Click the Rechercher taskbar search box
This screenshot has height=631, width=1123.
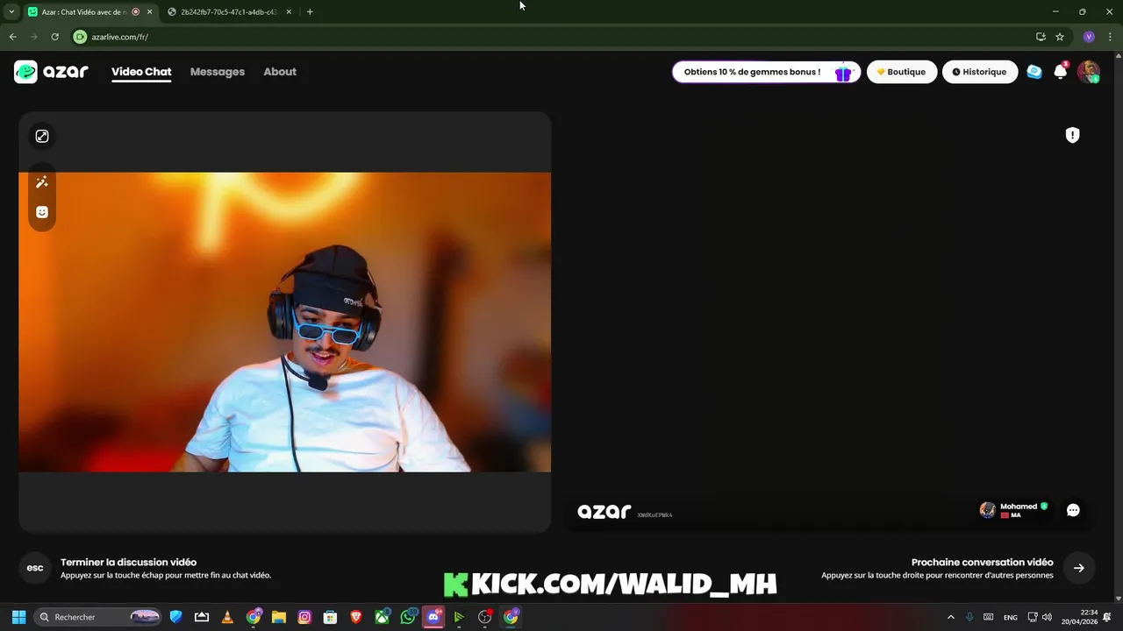coord(97,617)
